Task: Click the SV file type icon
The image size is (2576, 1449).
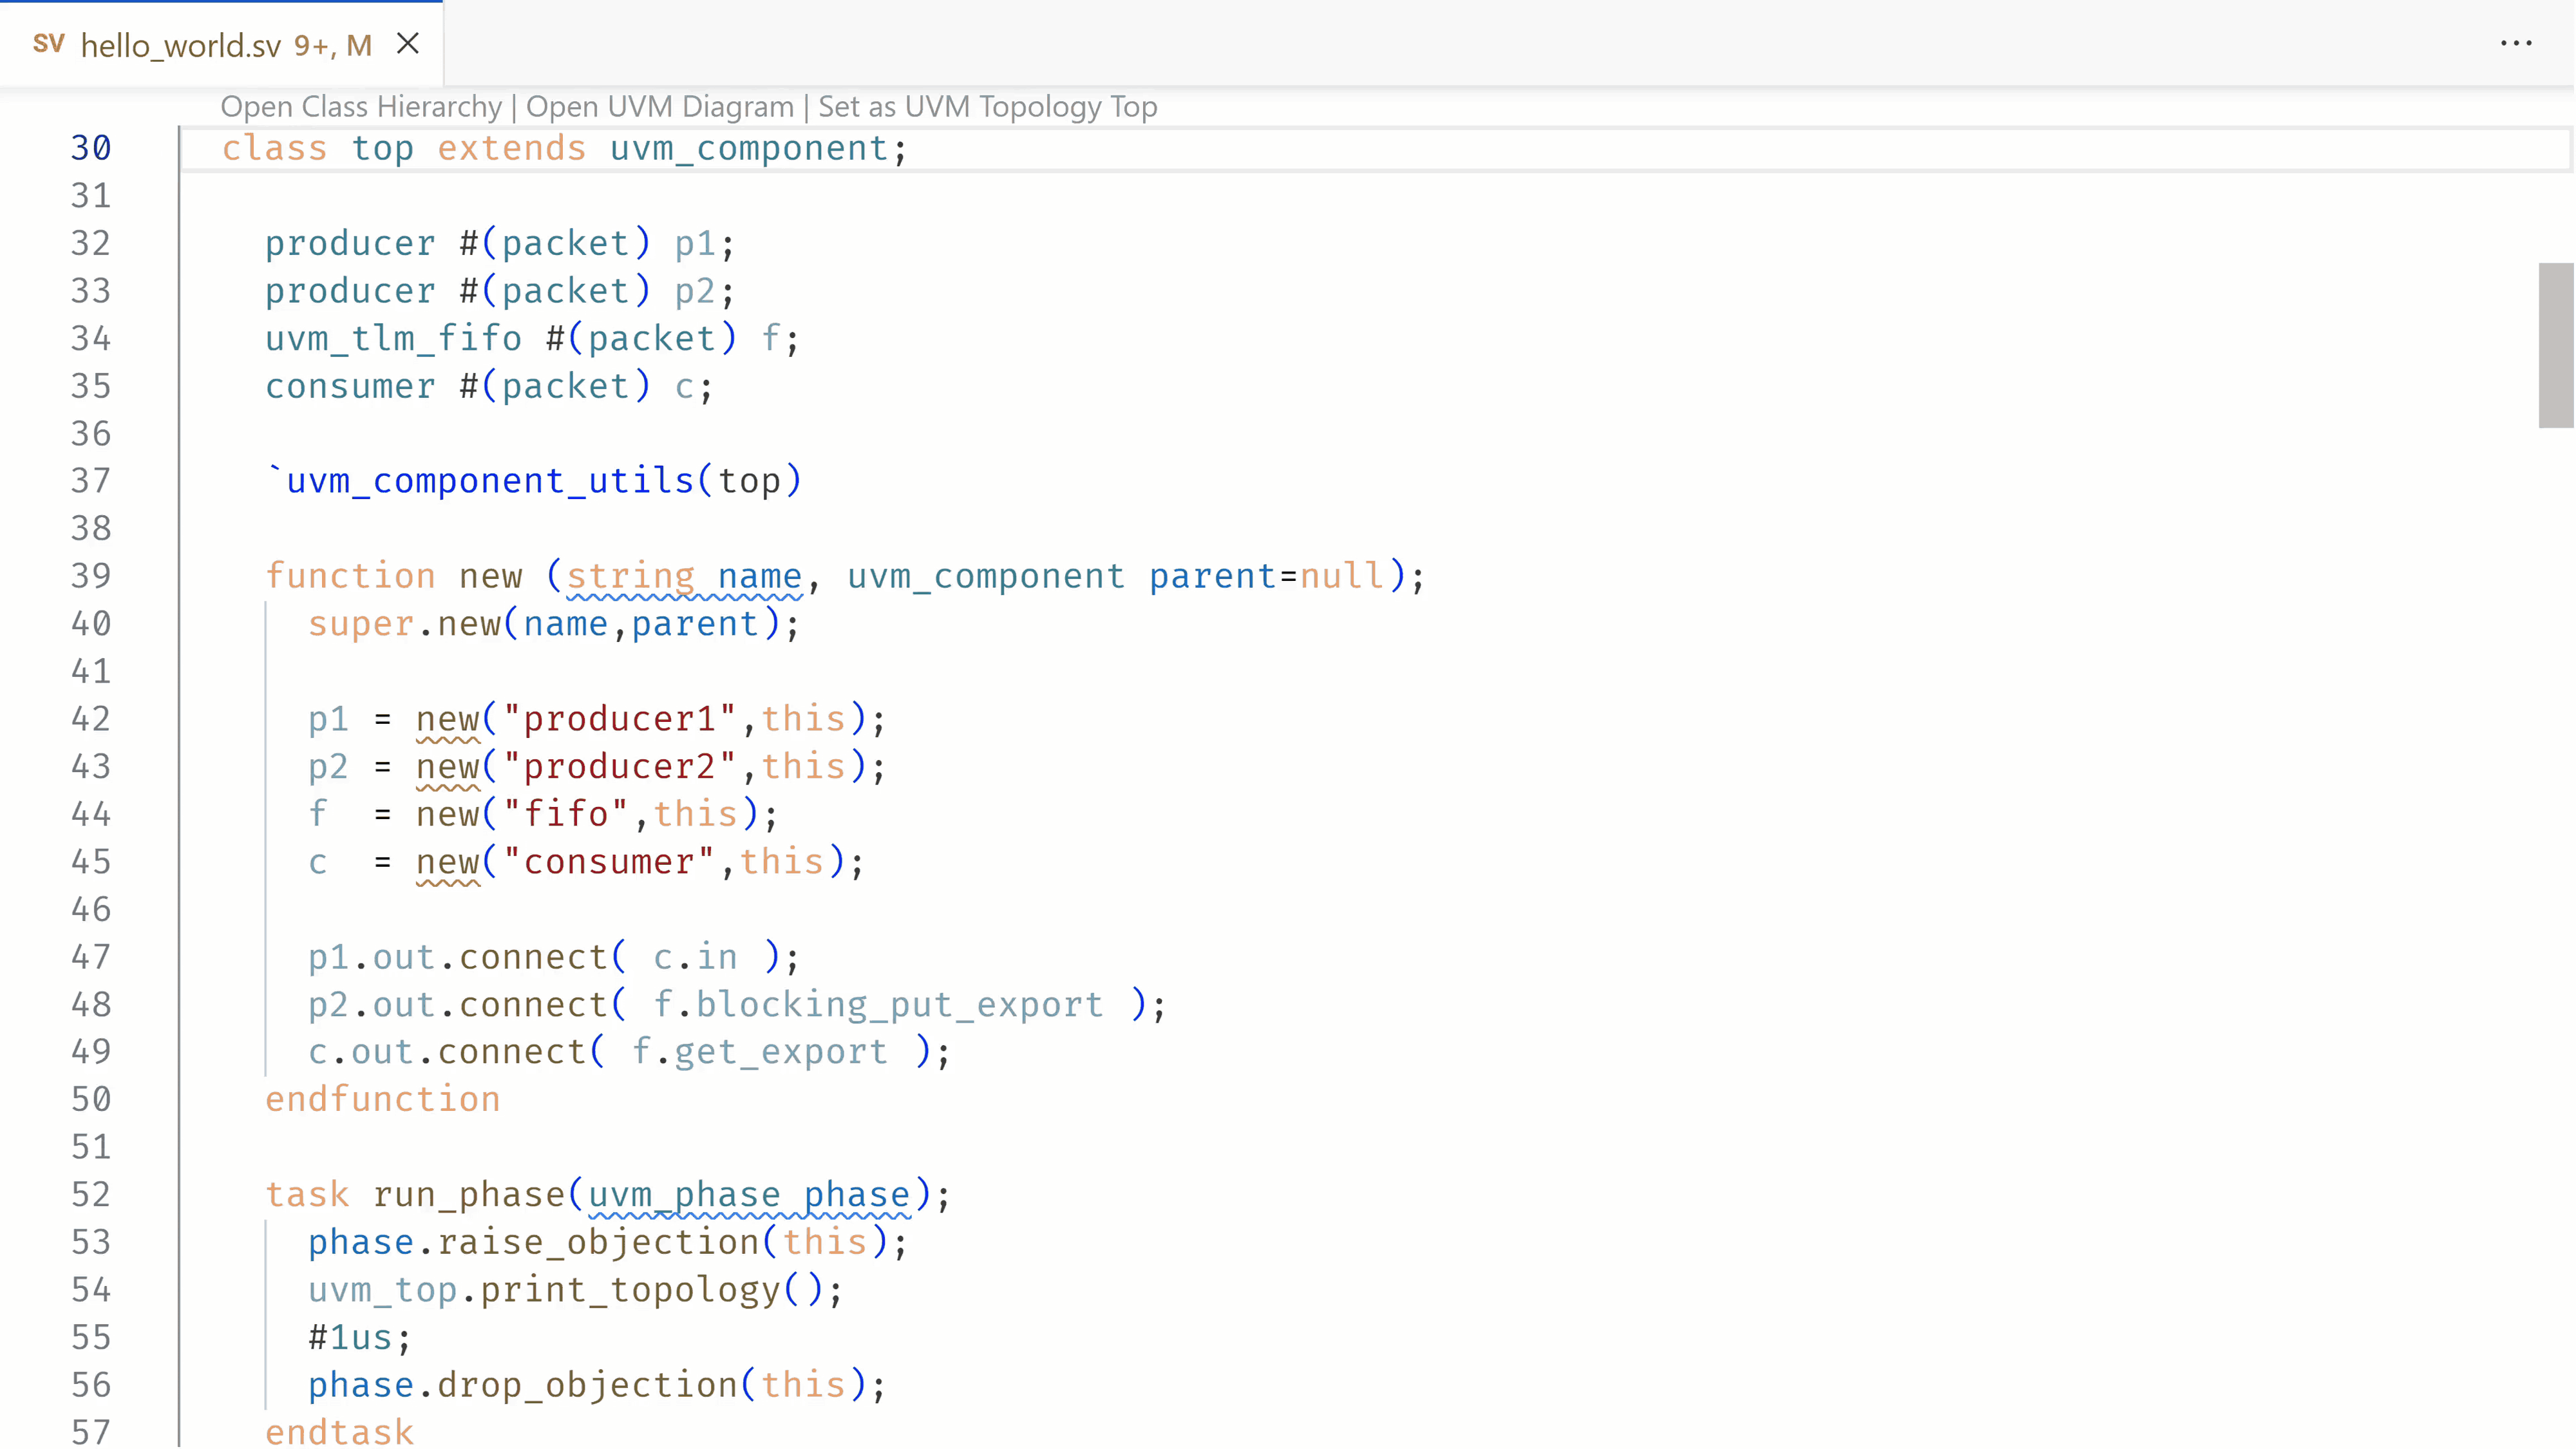Action: click(49, 44)
